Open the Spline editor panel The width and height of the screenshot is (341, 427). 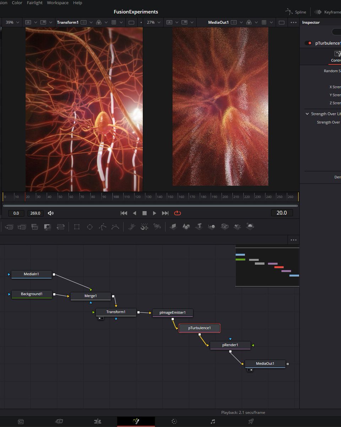pyautogui.click(x=296, y=12)
